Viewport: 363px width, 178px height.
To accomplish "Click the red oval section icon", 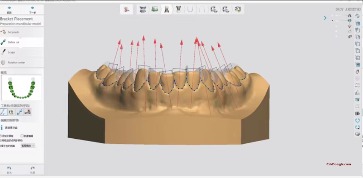I will tap(357, 71).
